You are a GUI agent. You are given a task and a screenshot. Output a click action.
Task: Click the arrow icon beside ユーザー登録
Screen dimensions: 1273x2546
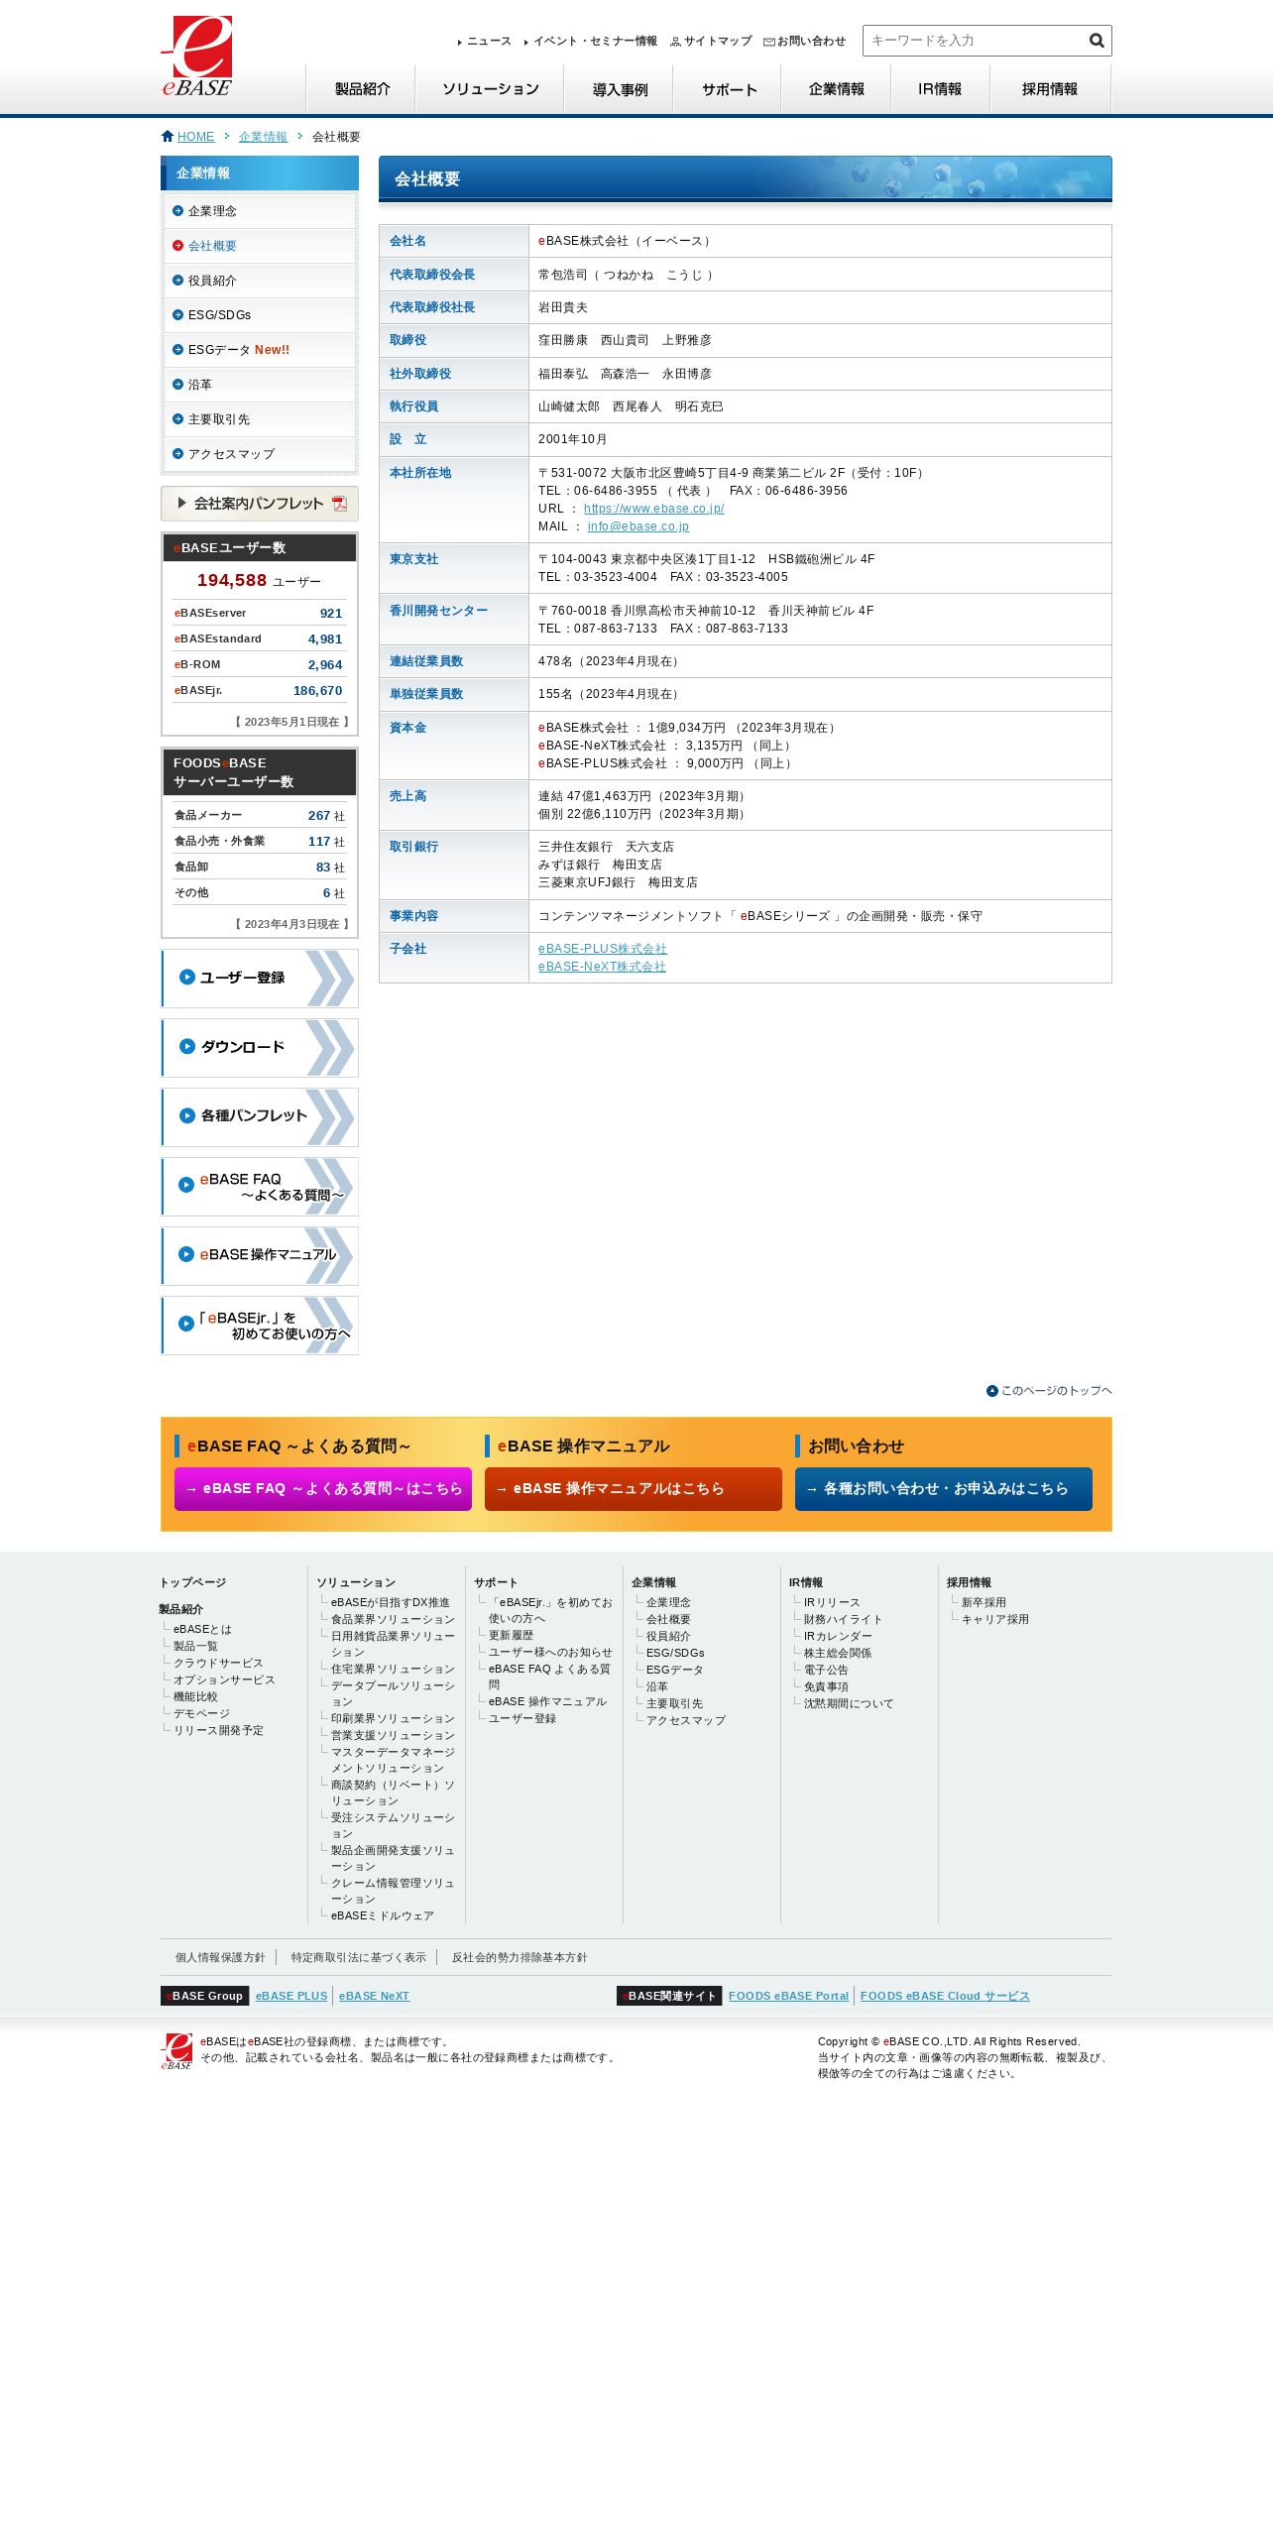(x=186, y=978)
